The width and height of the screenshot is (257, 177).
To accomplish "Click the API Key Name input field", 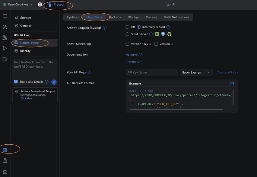I will [152, 73].
